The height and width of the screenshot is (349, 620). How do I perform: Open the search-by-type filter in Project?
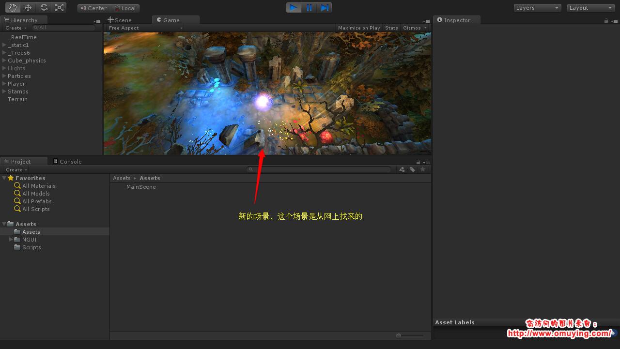pyautogui.click(x=402, y=169)
